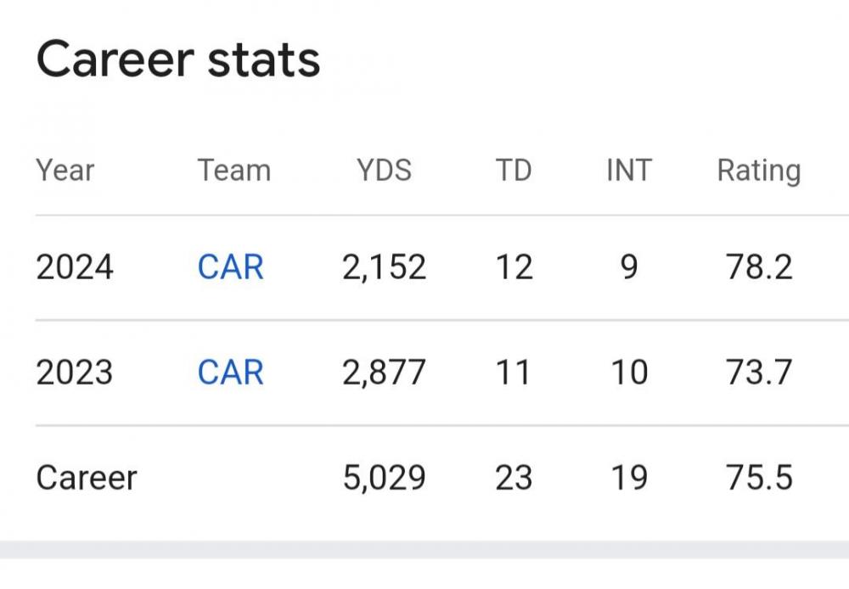Select the Year column header
Viewport: 849px width, 589px height.
click(65, 171)
